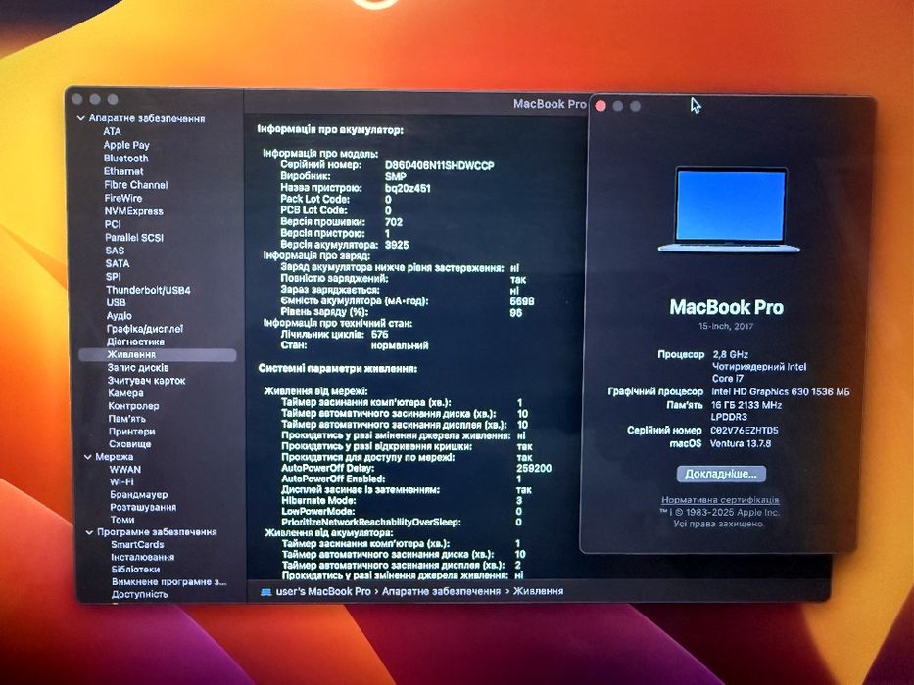Click computer icon in path bar
Viewport: 914px width, 685px height.
(266, 592)
